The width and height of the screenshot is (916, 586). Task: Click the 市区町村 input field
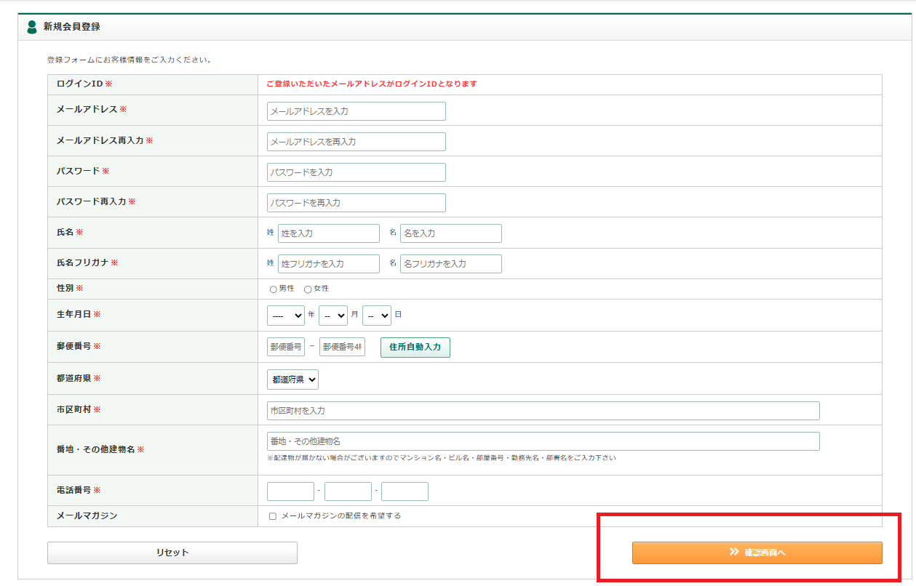click(x=543, y=411)
